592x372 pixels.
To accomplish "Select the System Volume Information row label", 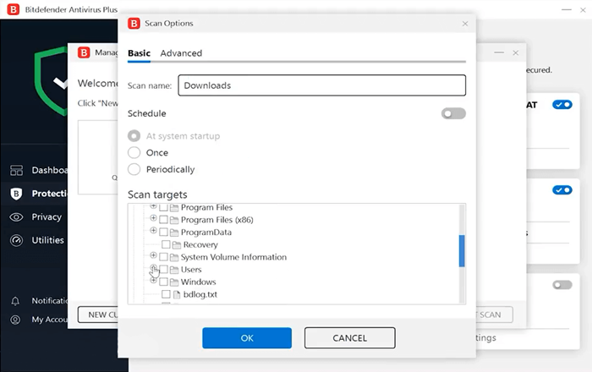I will tap(233, 257).
